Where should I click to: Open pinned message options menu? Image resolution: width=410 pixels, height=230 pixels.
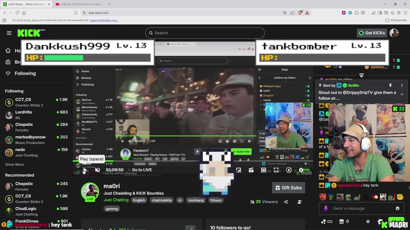(402, 86)
